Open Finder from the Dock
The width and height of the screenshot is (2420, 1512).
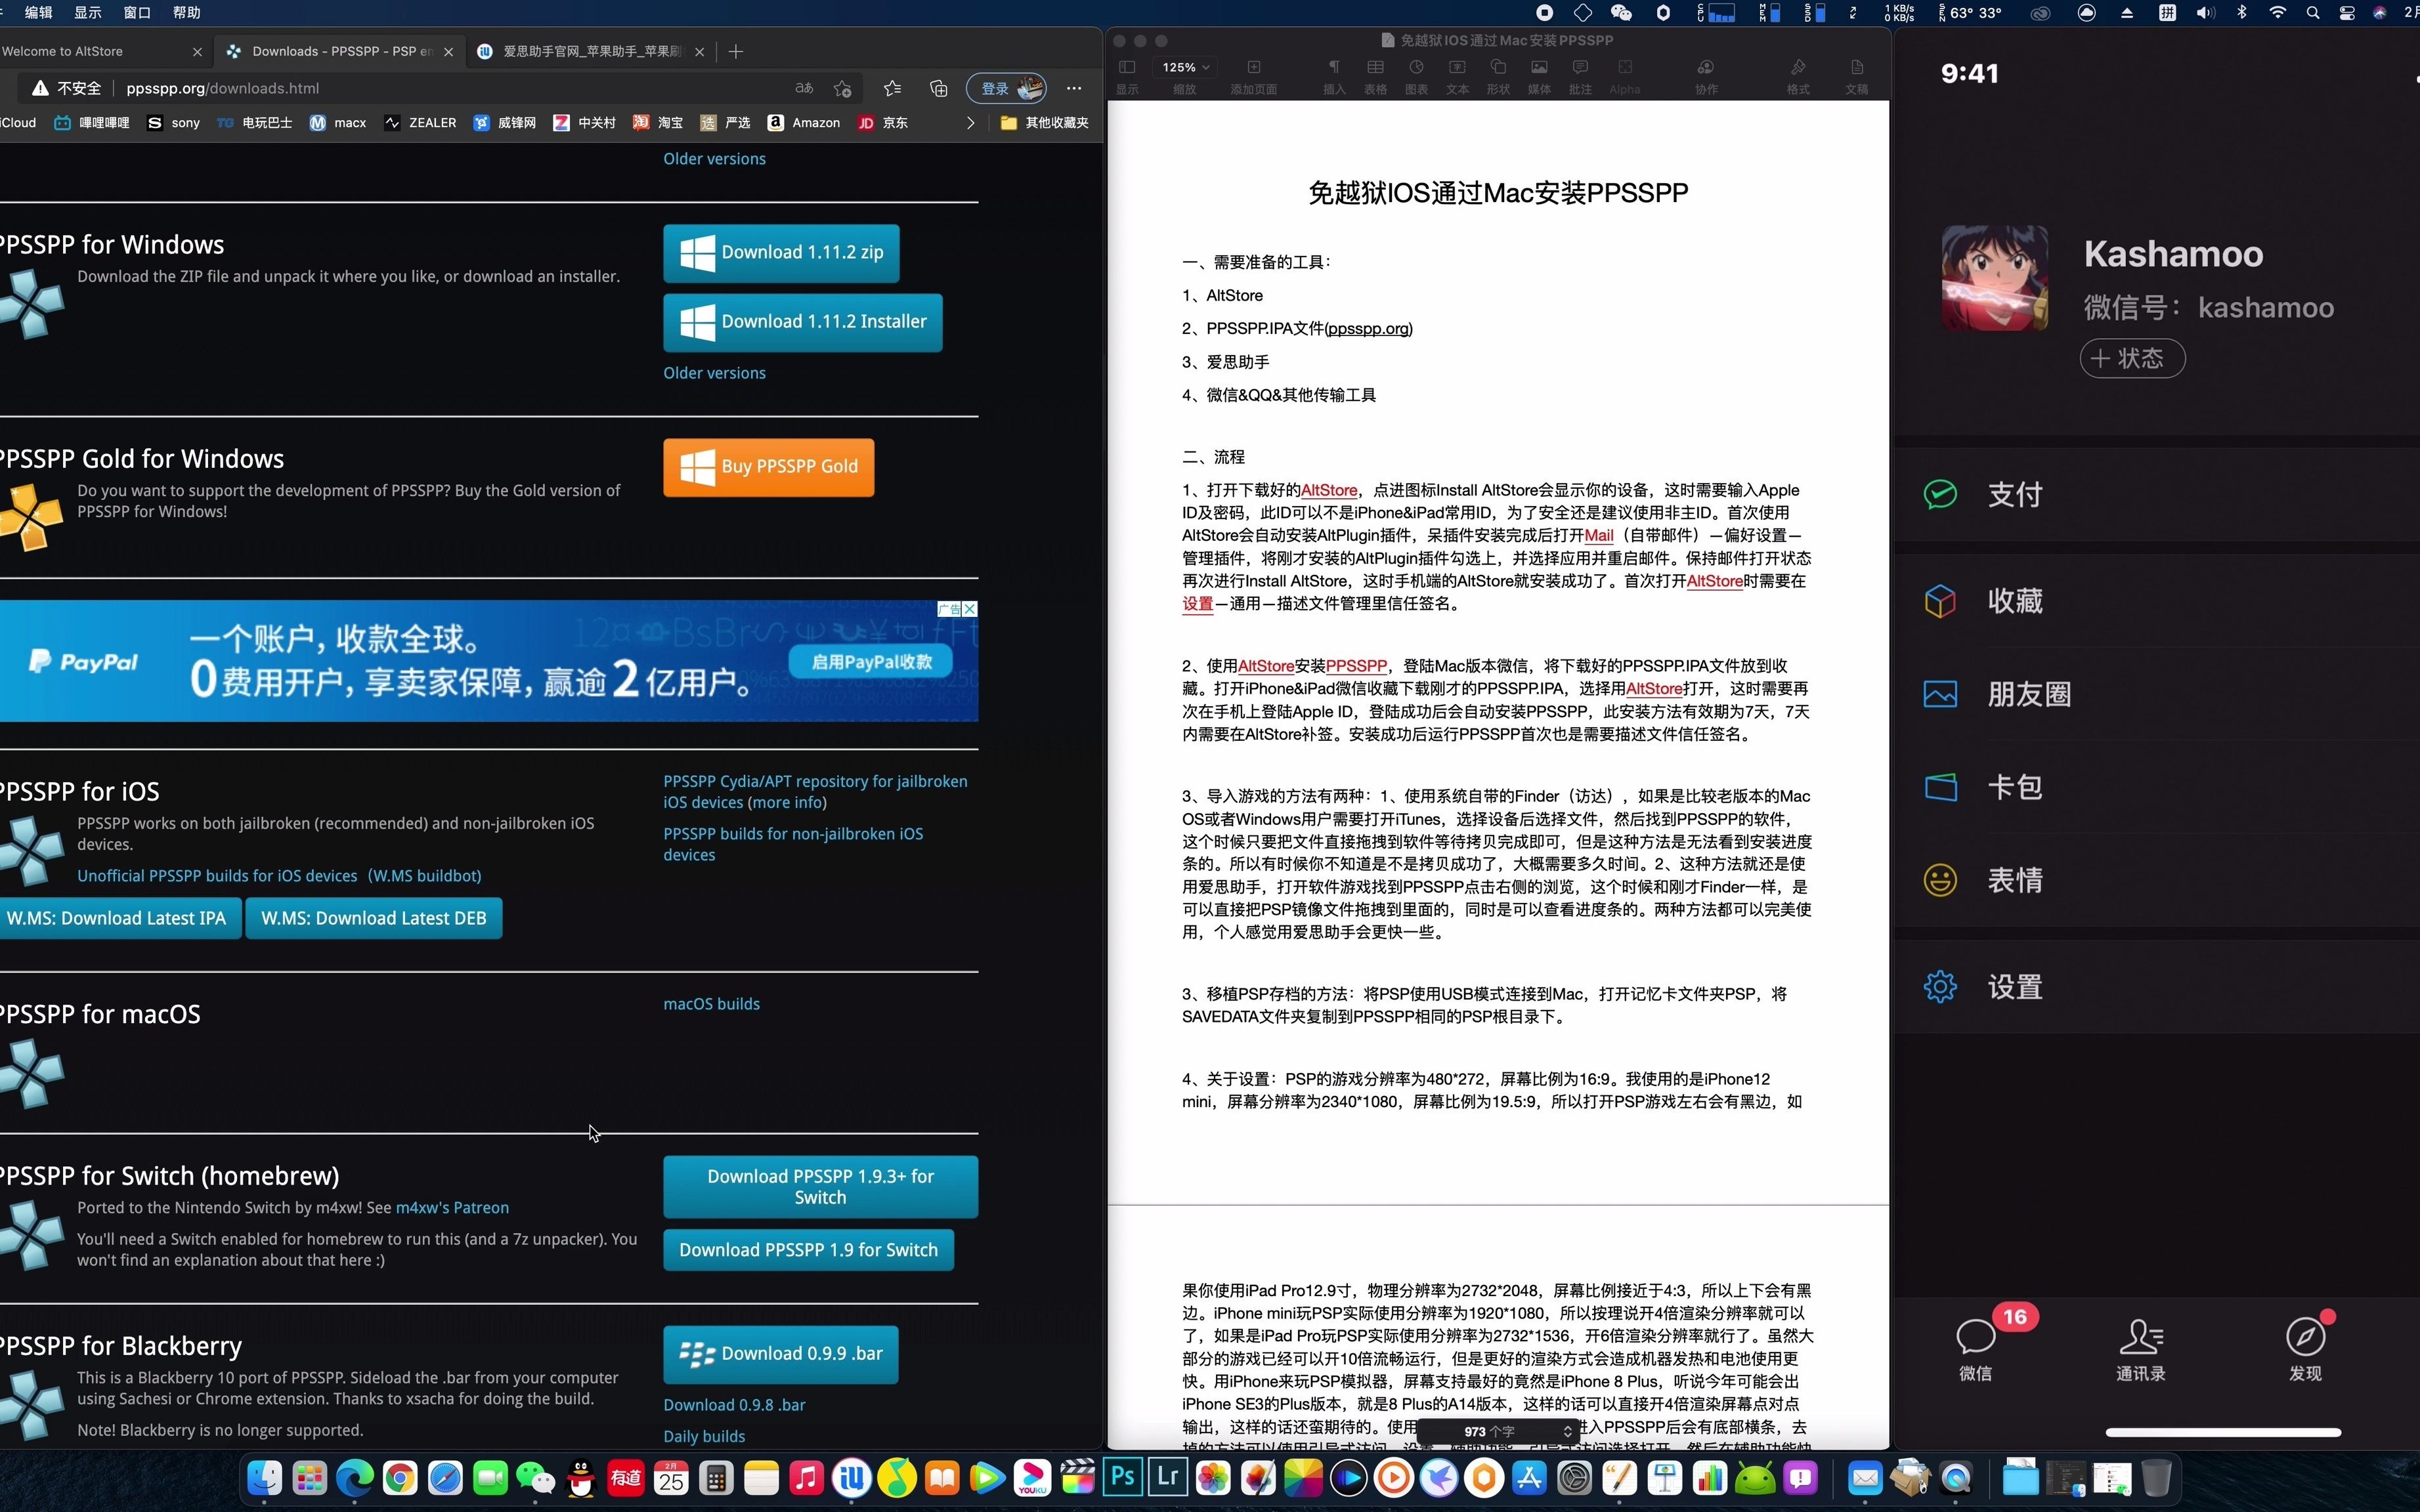pos(264,1477)
